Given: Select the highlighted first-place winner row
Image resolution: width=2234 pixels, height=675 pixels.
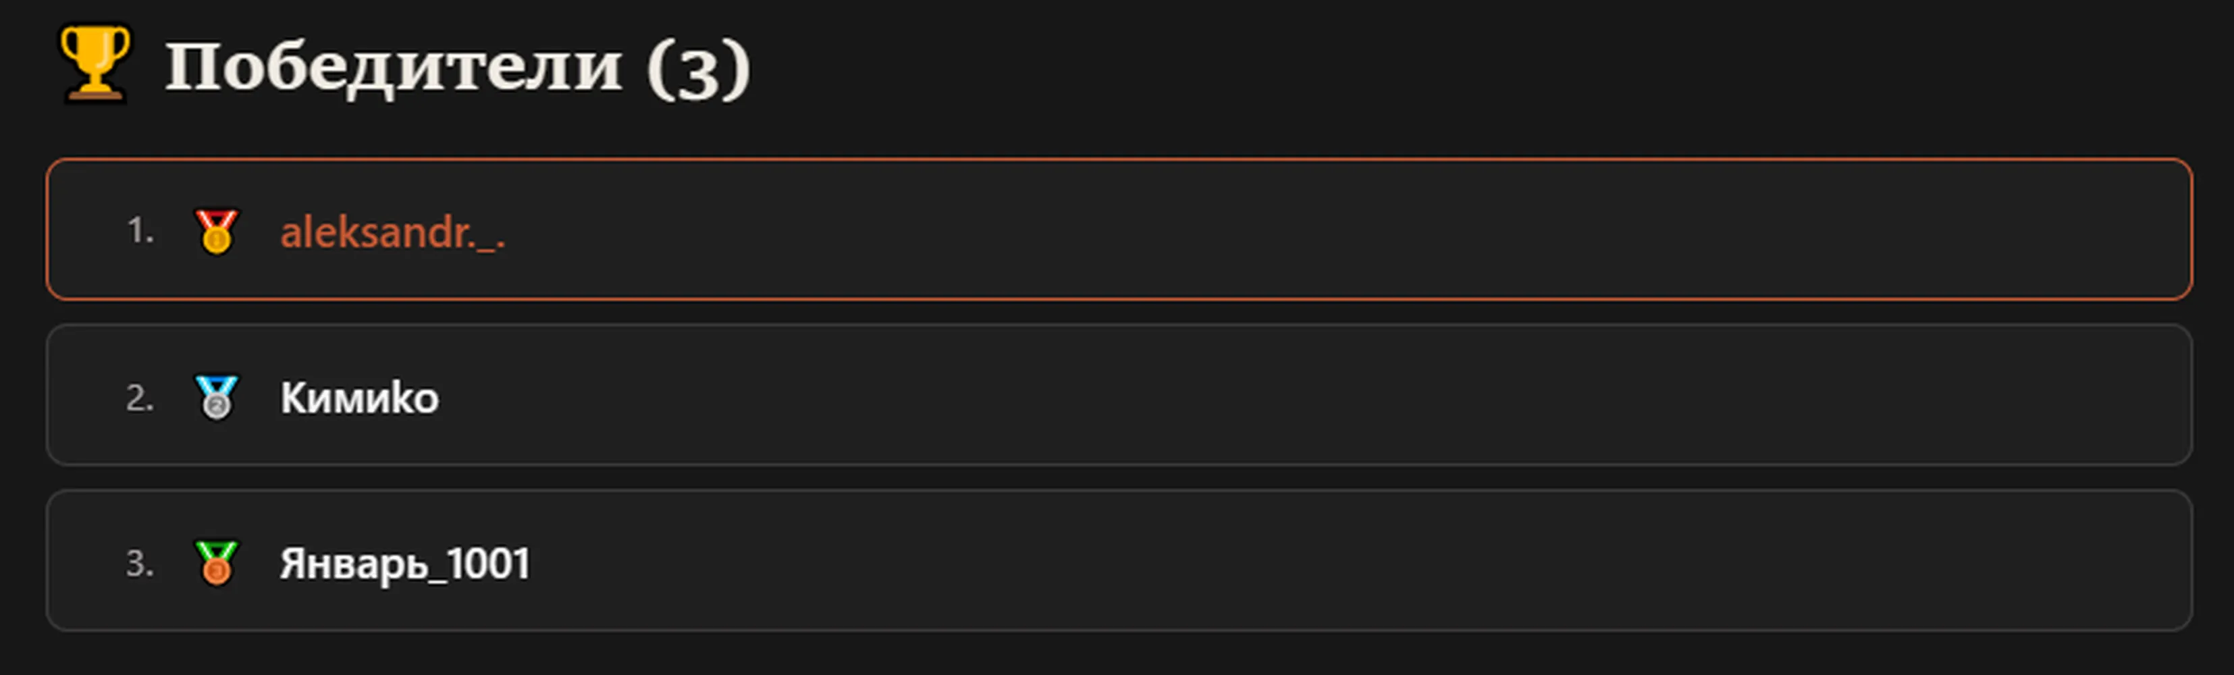Looking at the screenshot, I should pyautogui.click(x=1119, y=230).
